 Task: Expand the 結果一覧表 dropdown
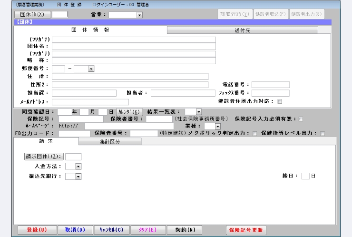tap(198, 111)
